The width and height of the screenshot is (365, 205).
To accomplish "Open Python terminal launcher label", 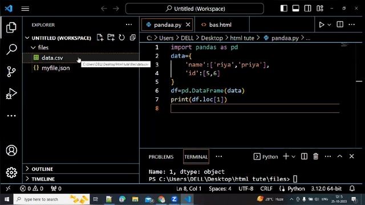I will (x=266, y=157).
